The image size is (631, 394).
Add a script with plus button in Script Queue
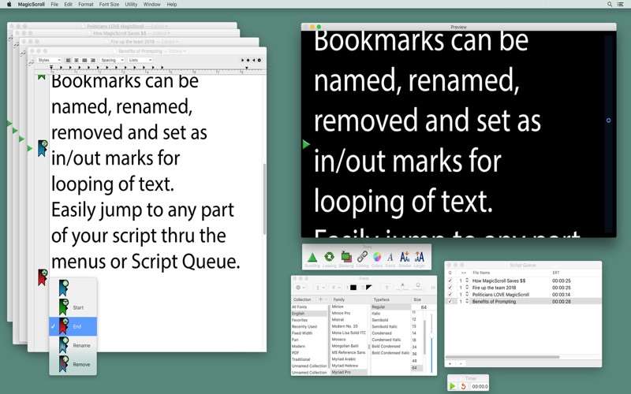pos(450,363)
